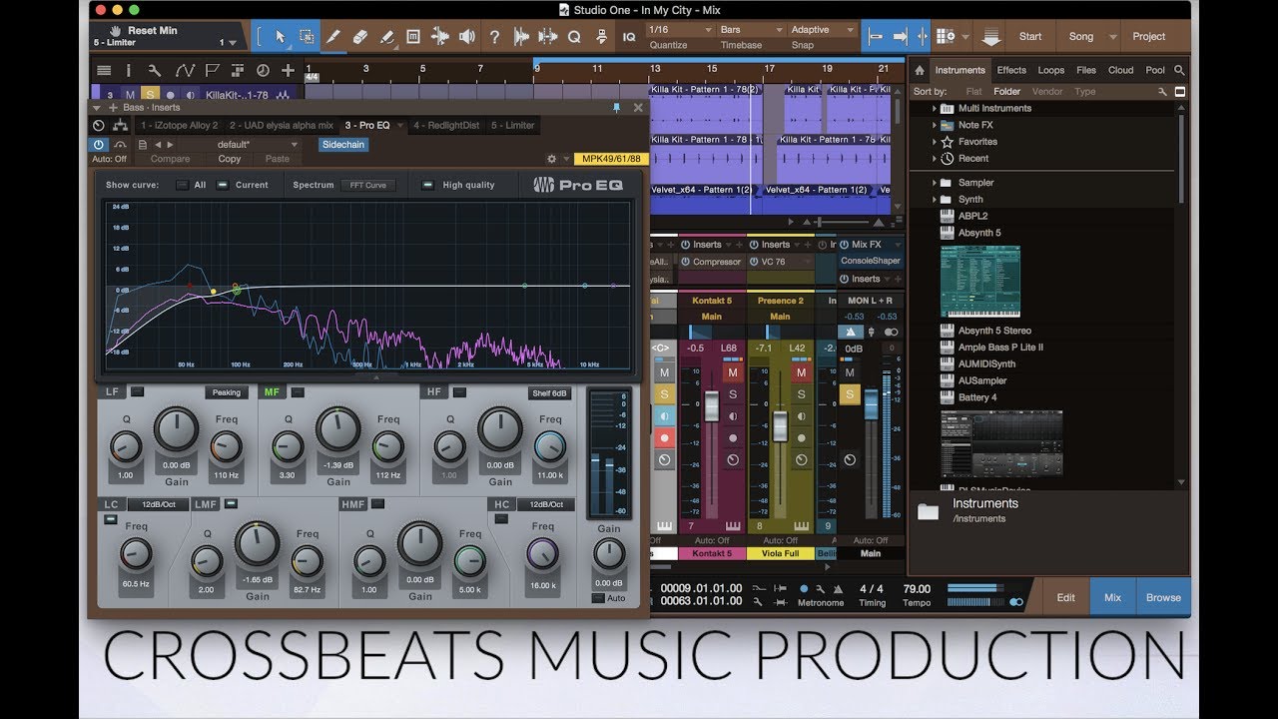Mute the Kontakt 5 channel
Image resolution: width=1278 pixels, height=719 pixels.
click(x=733, y=372)
